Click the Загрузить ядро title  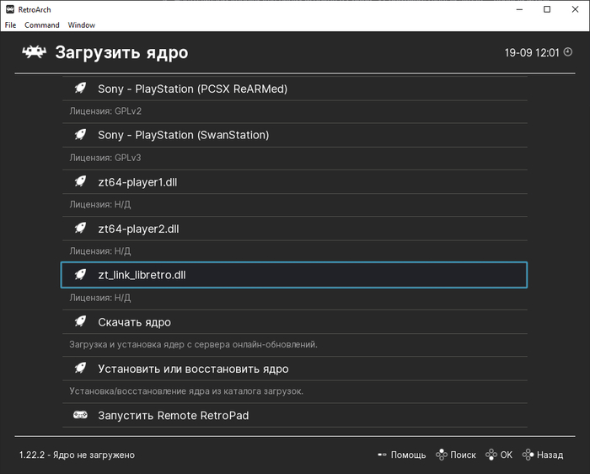coord(121,52)
